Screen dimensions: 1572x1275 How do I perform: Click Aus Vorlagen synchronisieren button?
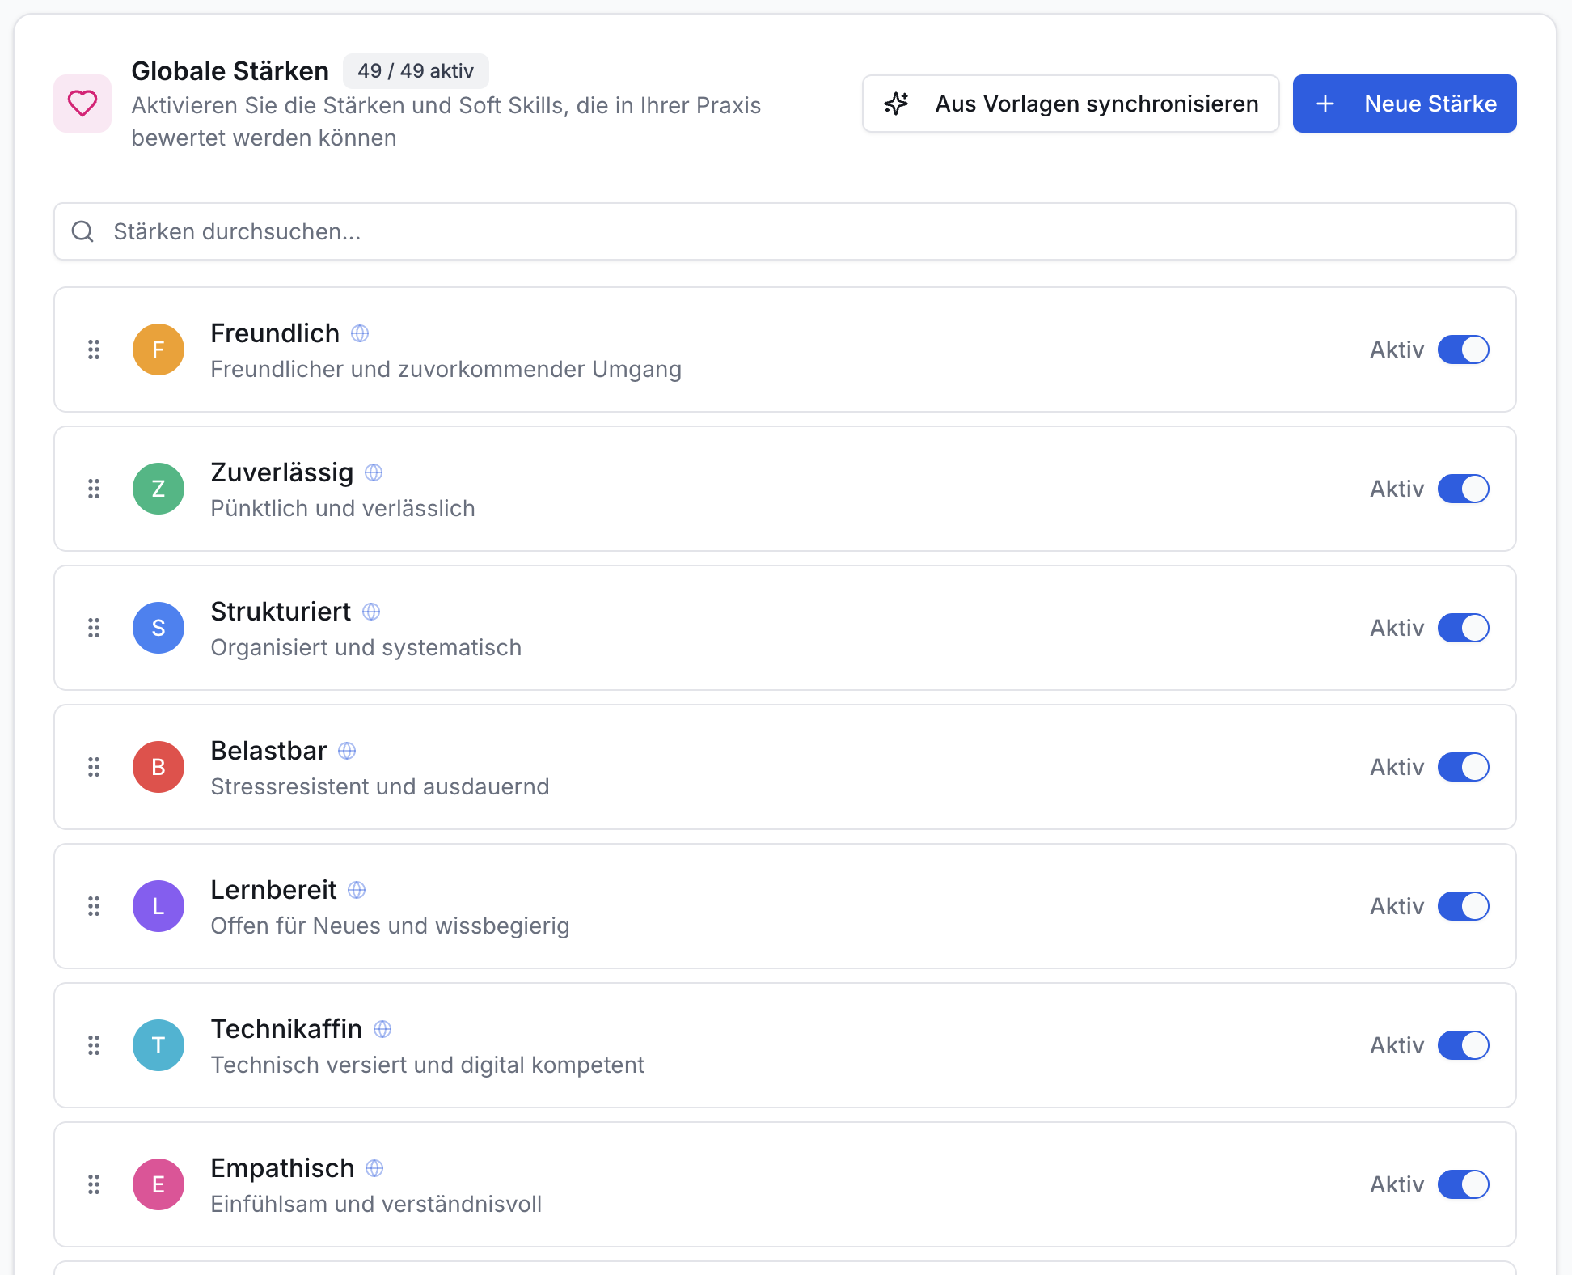point(1071,104)
